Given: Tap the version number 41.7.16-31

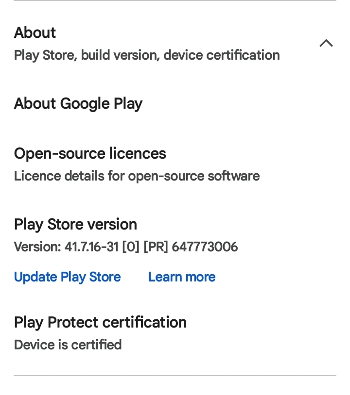Looking at the screenshot, I should pos(91,247).
